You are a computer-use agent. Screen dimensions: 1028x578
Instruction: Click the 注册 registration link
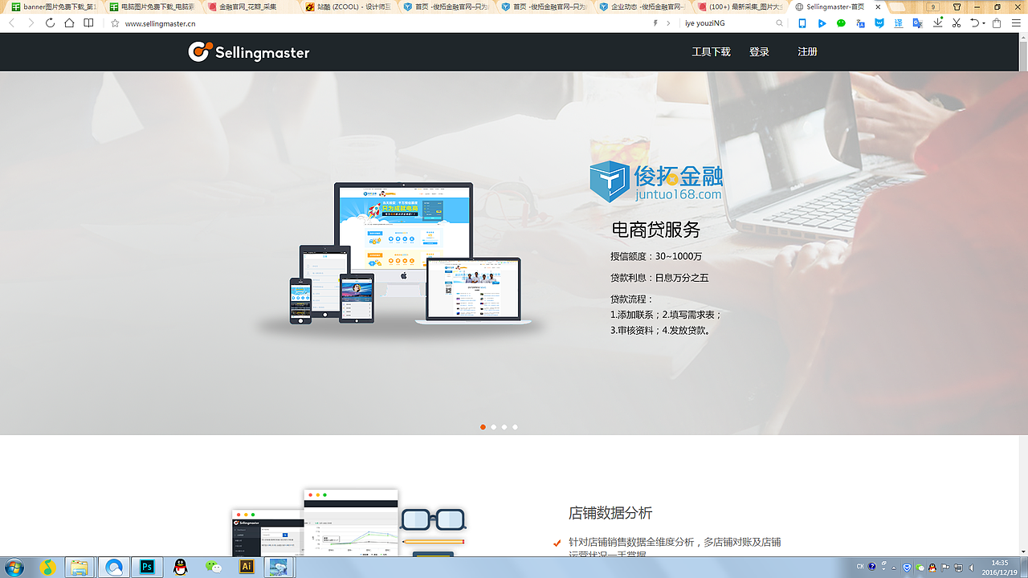point(806,51)
